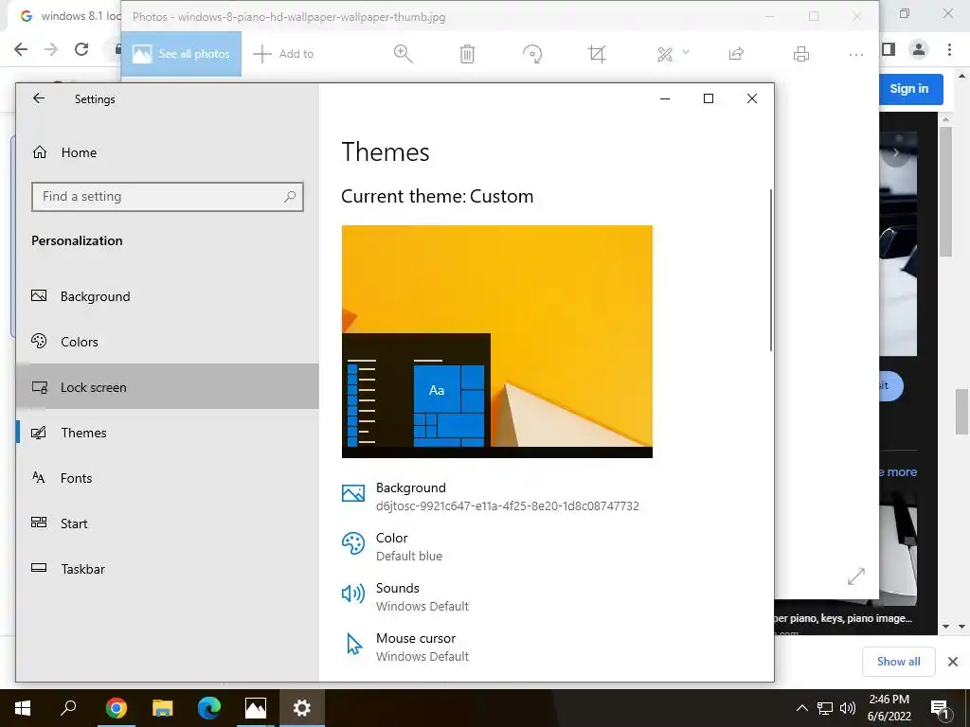Show hidden system tray icons
Viewport: 970px width, 727px height.
801,708
